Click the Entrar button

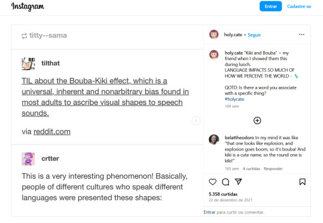270,6
